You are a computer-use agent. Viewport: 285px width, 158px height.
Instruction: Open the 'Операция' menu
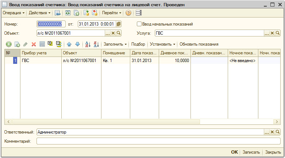pyautogui.click(x=14, y=13)
